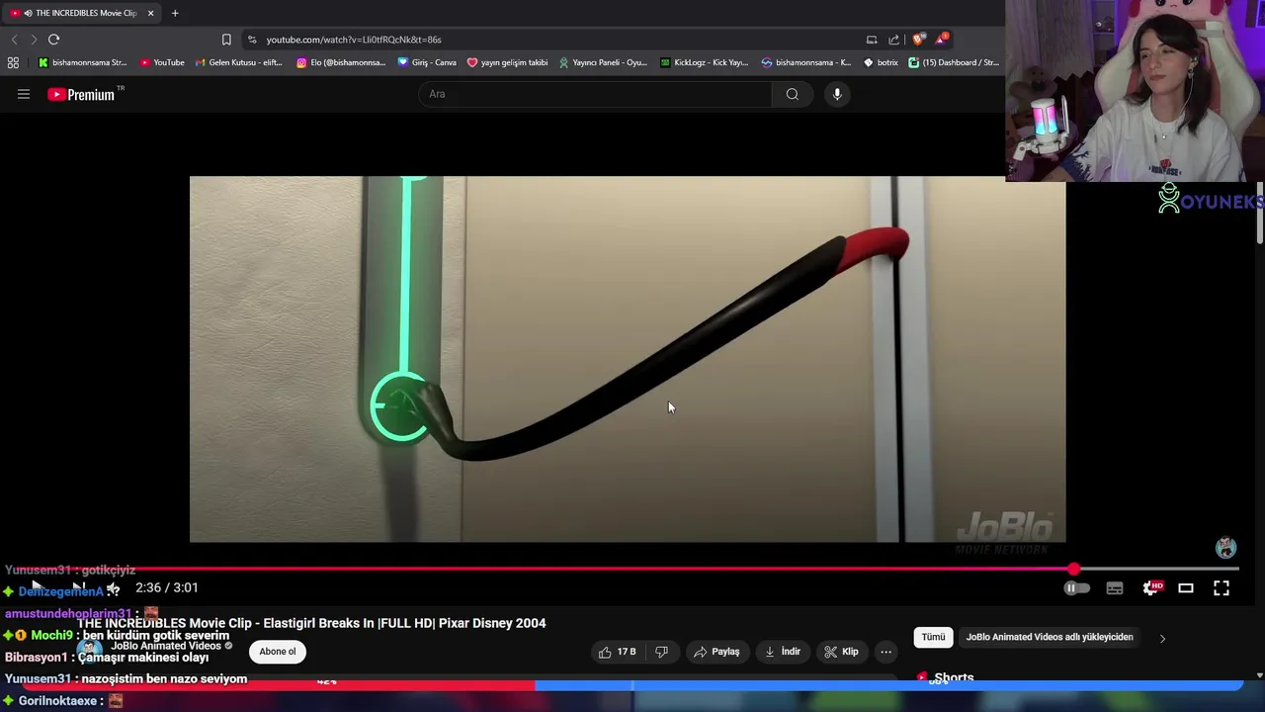
Task: Open the cast/screen icon in address bar
Action: click(872, 40)
